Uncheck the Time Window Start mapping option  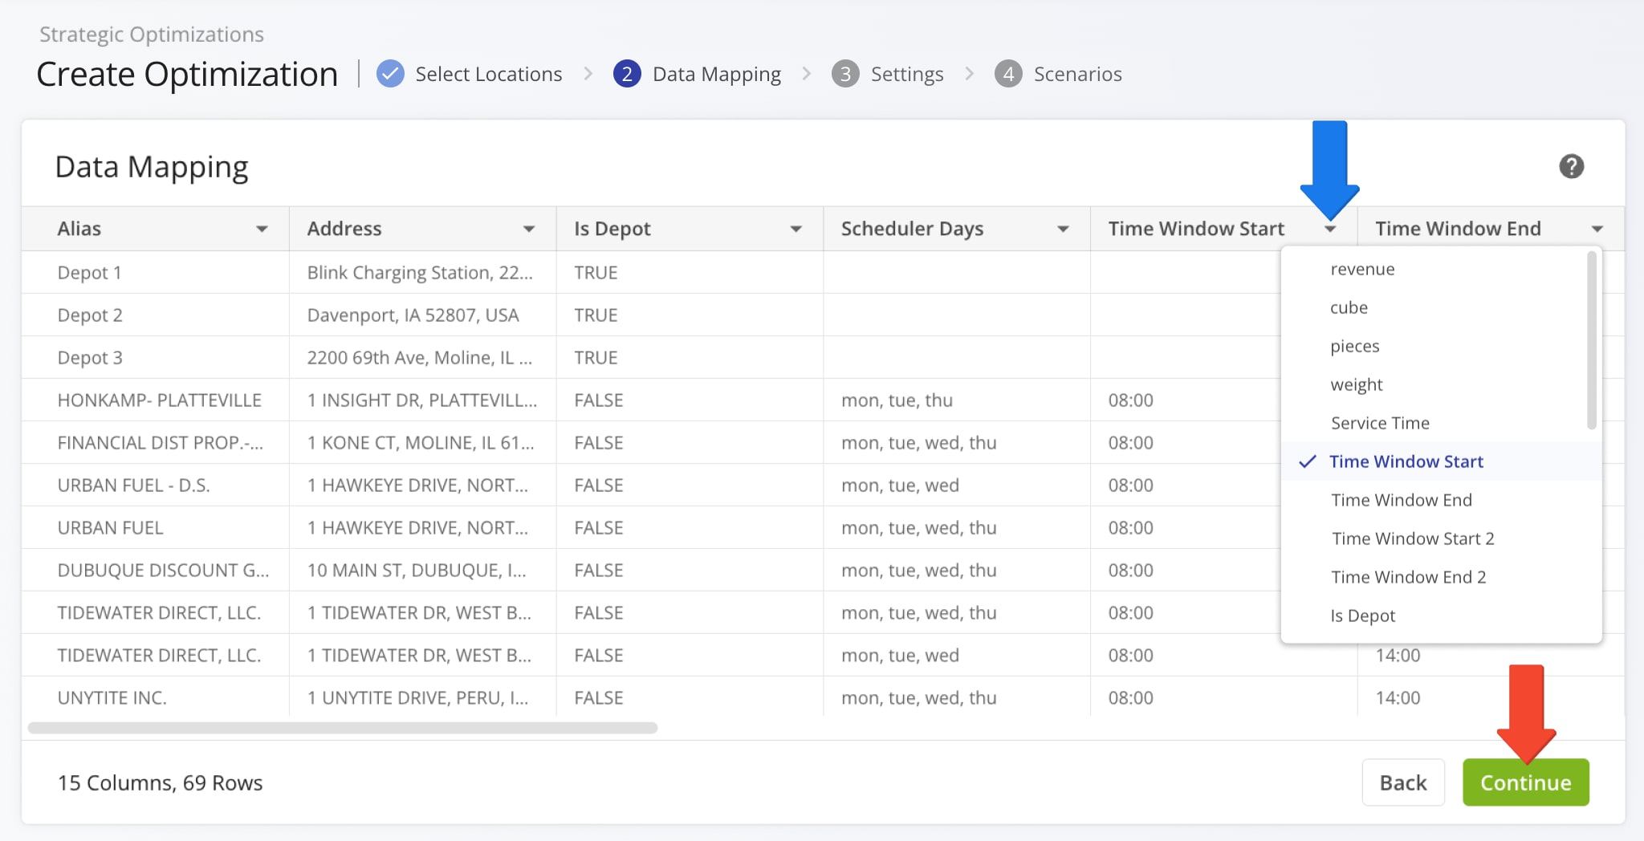tap(1406, 461)
